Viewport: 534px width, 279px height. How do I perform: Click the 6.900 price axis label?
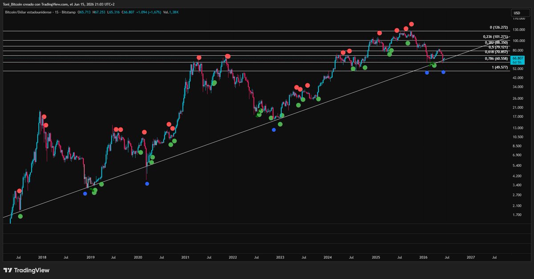pos(516,155)
